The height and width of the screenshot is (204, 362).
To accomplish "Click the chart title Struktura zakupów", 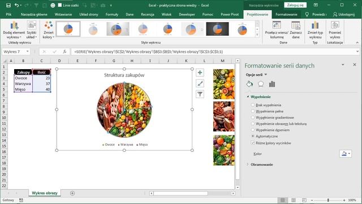I will [x=124, y=75].
